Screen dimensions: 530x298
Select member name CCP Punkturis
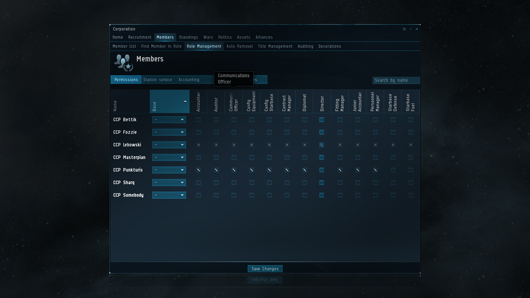point(128,170)
